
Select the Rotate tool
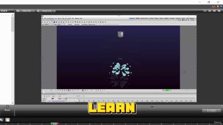point(101,22)
